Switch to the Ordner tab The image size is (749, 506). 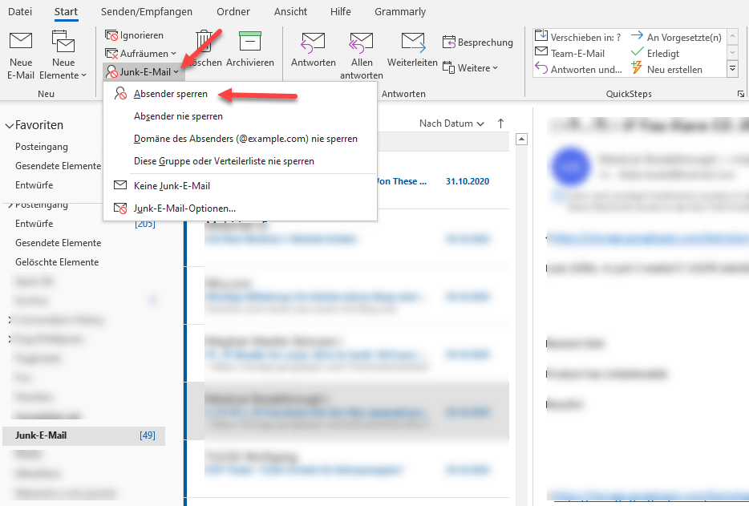coord(233,11)
